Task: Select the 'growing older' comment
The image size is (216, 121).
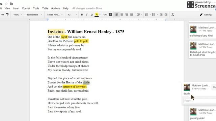Action: [202, 114]
